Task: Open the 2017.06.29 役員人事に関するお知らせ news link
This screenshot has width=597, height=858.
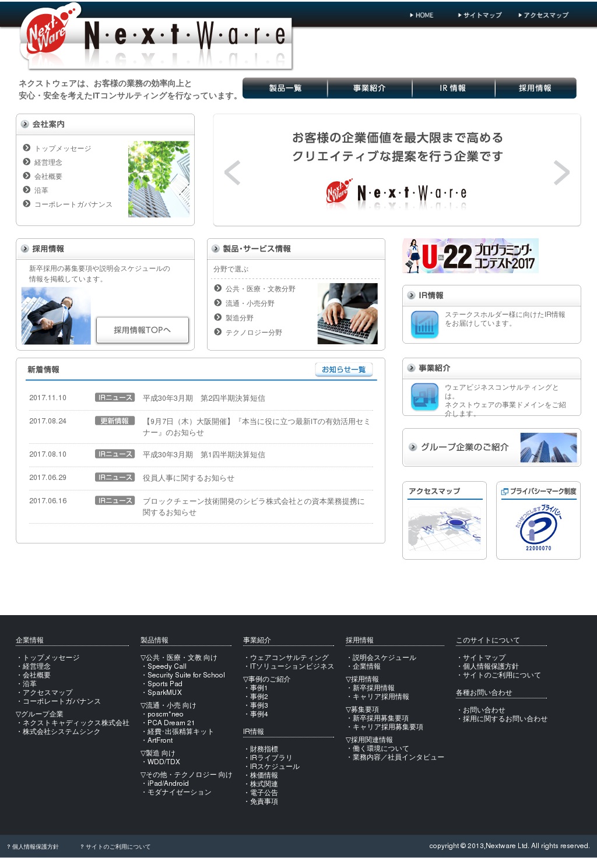Action: point(188,478)
